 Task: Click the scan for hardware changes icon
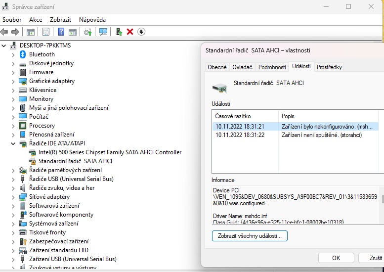pos(103,32)
